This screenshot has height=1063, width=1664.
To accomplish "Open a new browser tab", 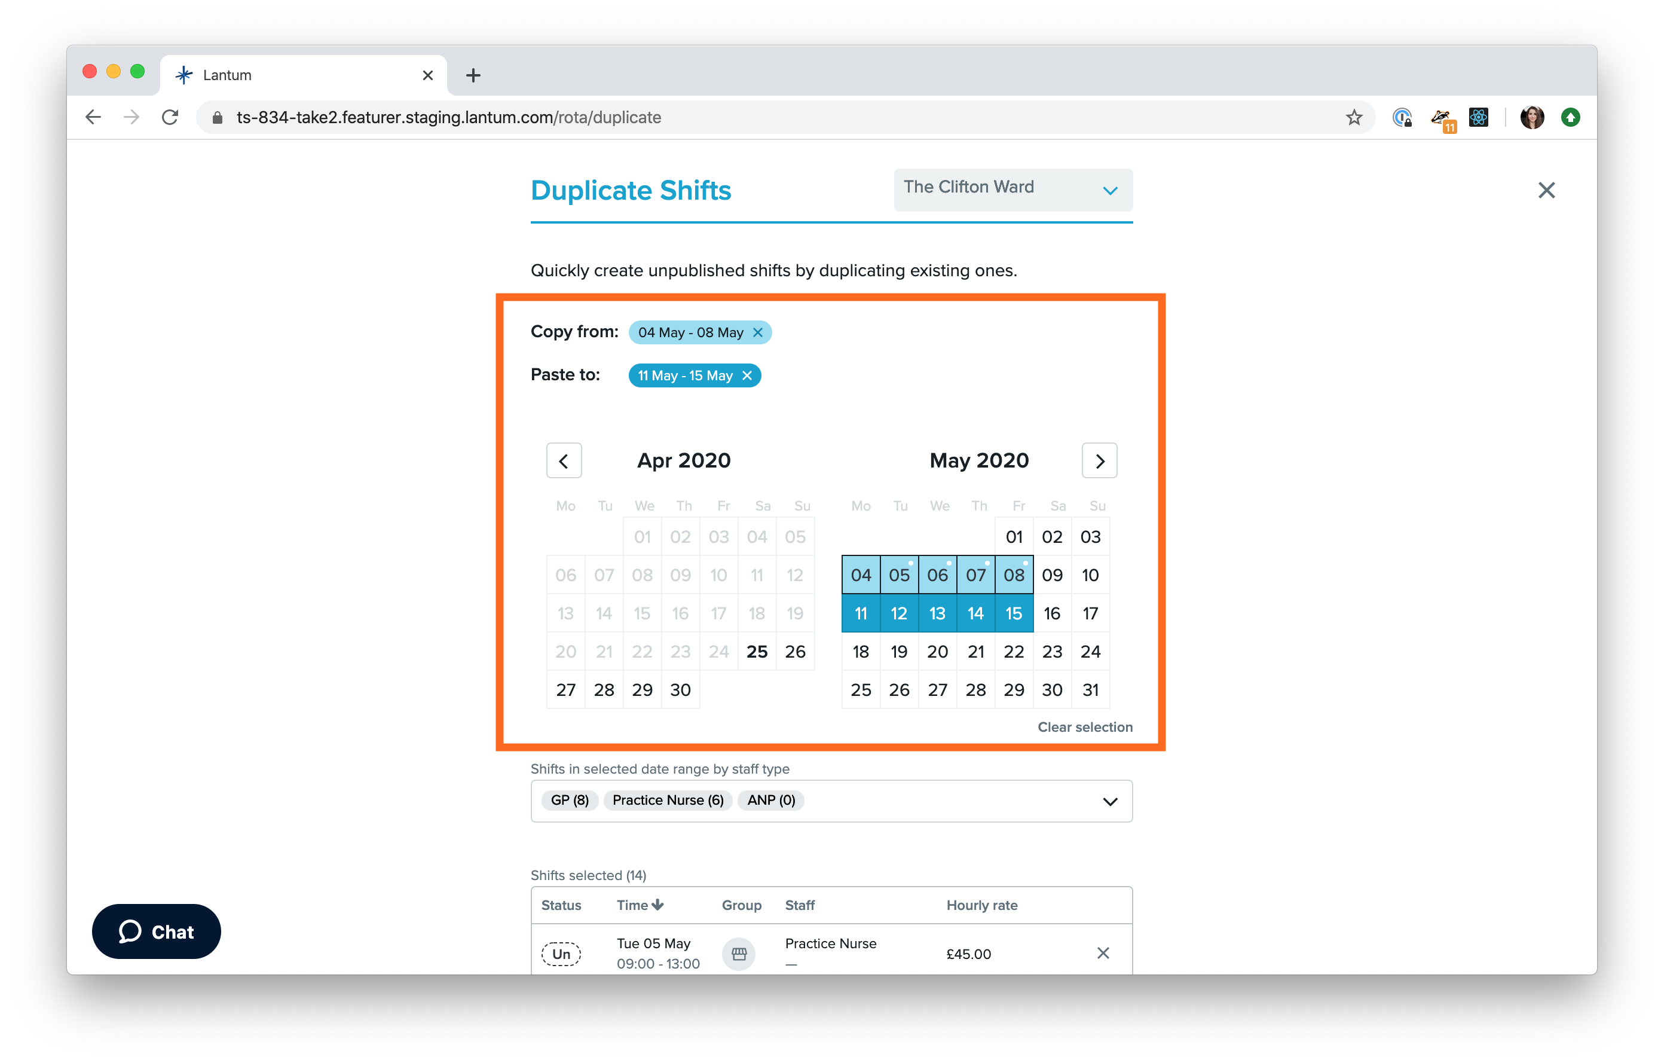I will tap(473, 75).
